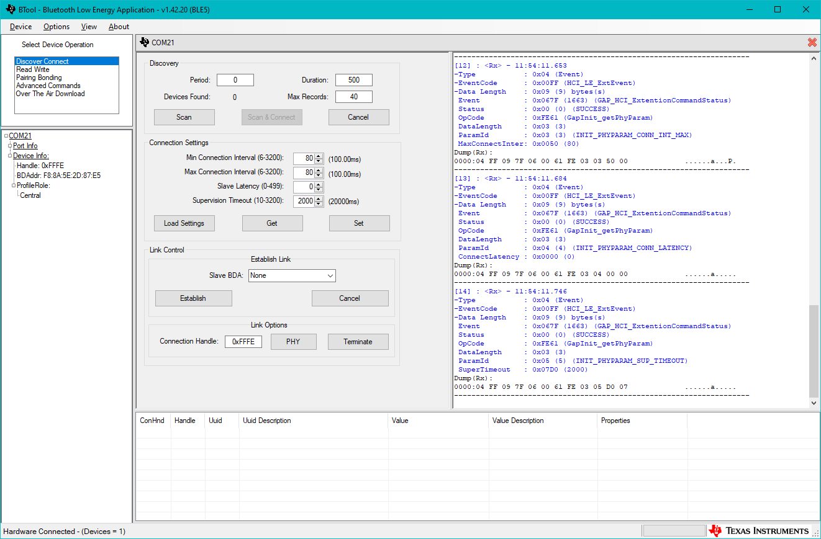
Task: Click the TI chip icon on the COM21 tab
Action: click(x=145, y=42)
